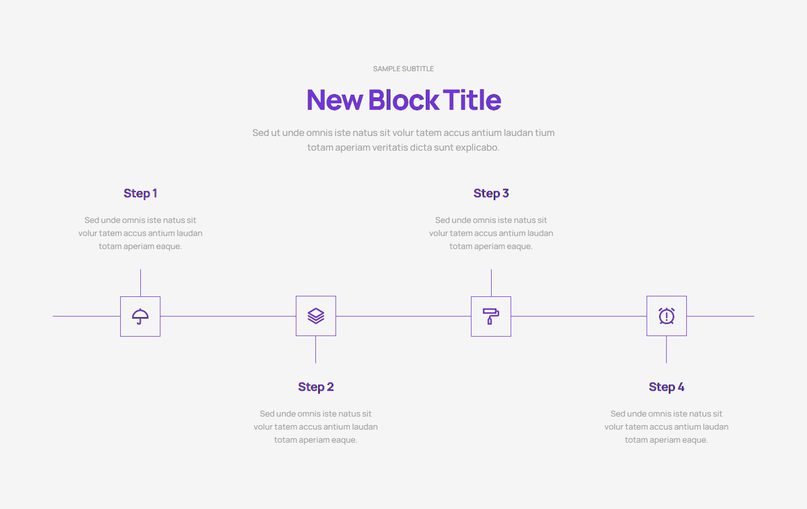Click the stacked layers icon
This screenshot has height=509, width=807.
pyautogui.click(x=316, y=316)
